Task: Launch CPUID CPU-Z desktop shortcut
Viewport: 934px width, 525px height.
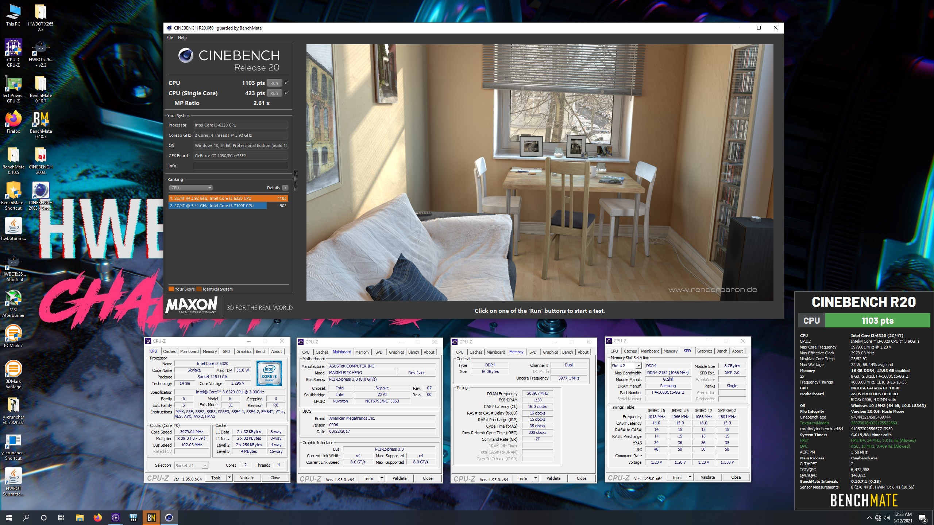Action: coord(13,53)
